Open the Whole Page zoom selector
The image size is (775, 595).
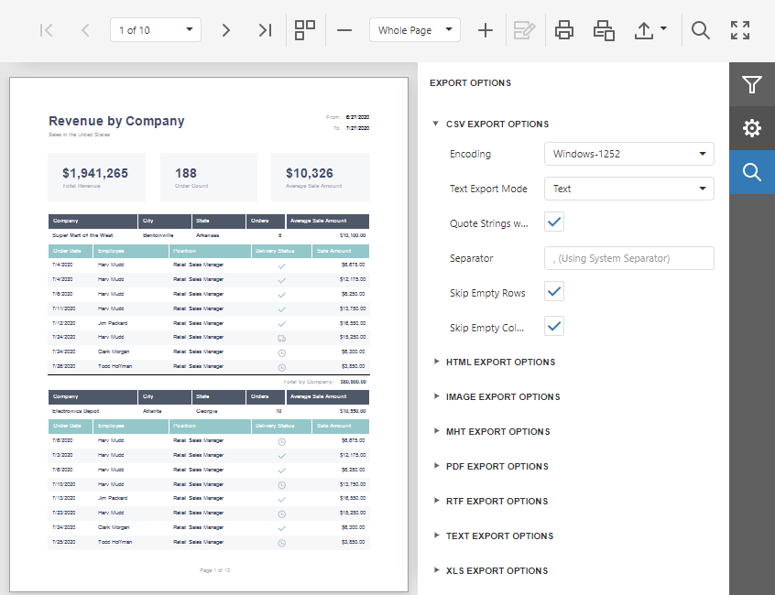(414, 29)
